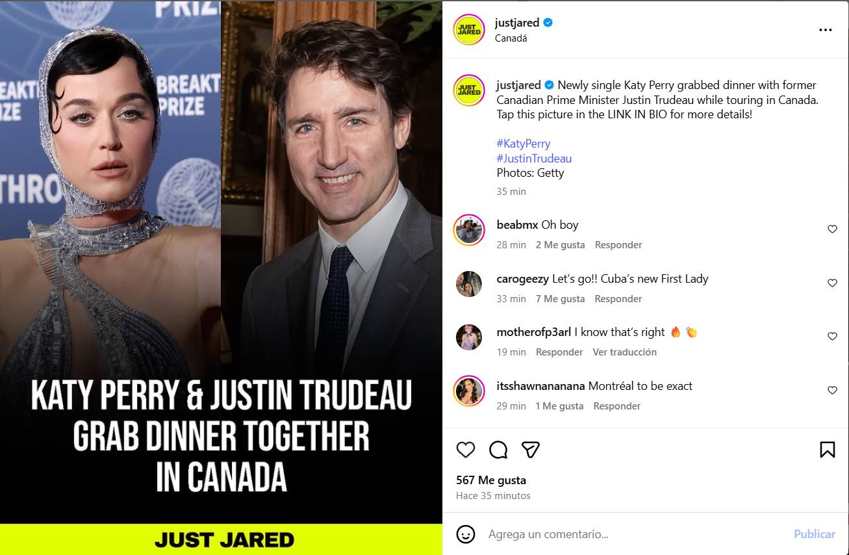Screen dimensions: 849x555
Task: Open beabmx's profile avatar
Action: click(x=469, y=229)
